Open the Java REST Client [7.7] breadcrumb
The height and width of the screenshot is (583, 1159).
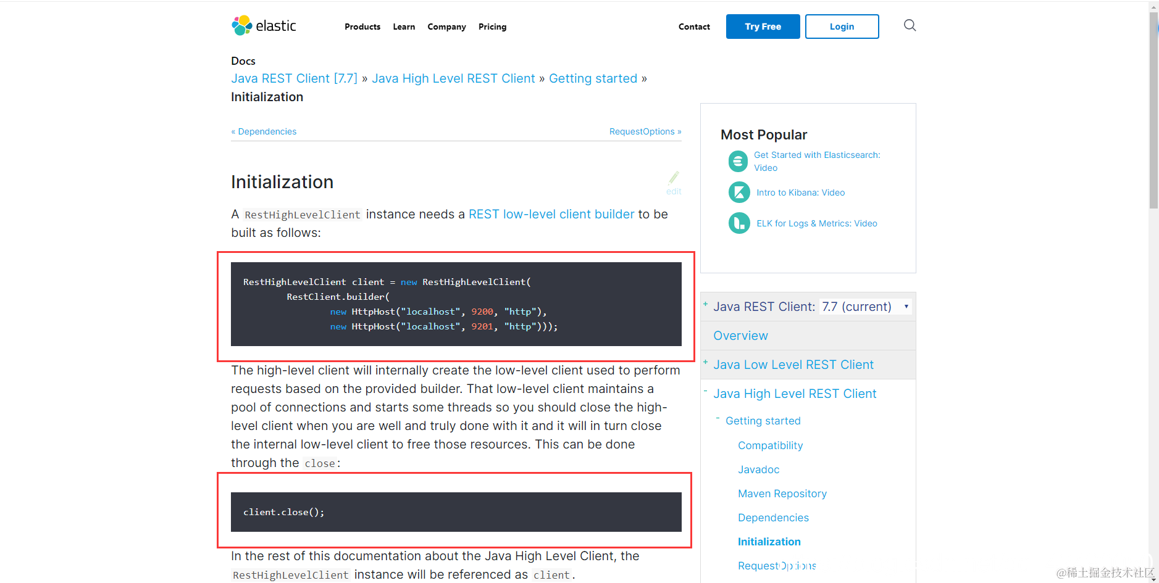294,78
